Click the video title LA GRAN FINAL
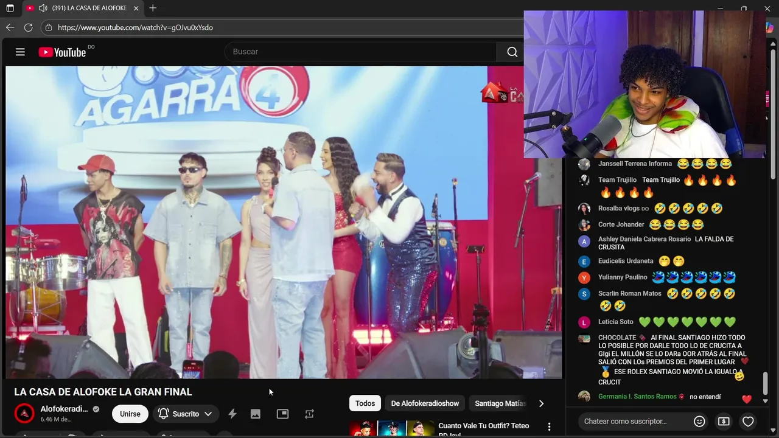This screenshot has width=779, height=438. coord(103,392)
